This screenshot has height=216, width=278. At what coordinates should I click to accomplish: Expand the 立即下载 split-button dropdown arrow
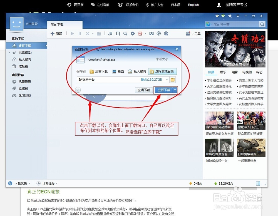point(175,90)
